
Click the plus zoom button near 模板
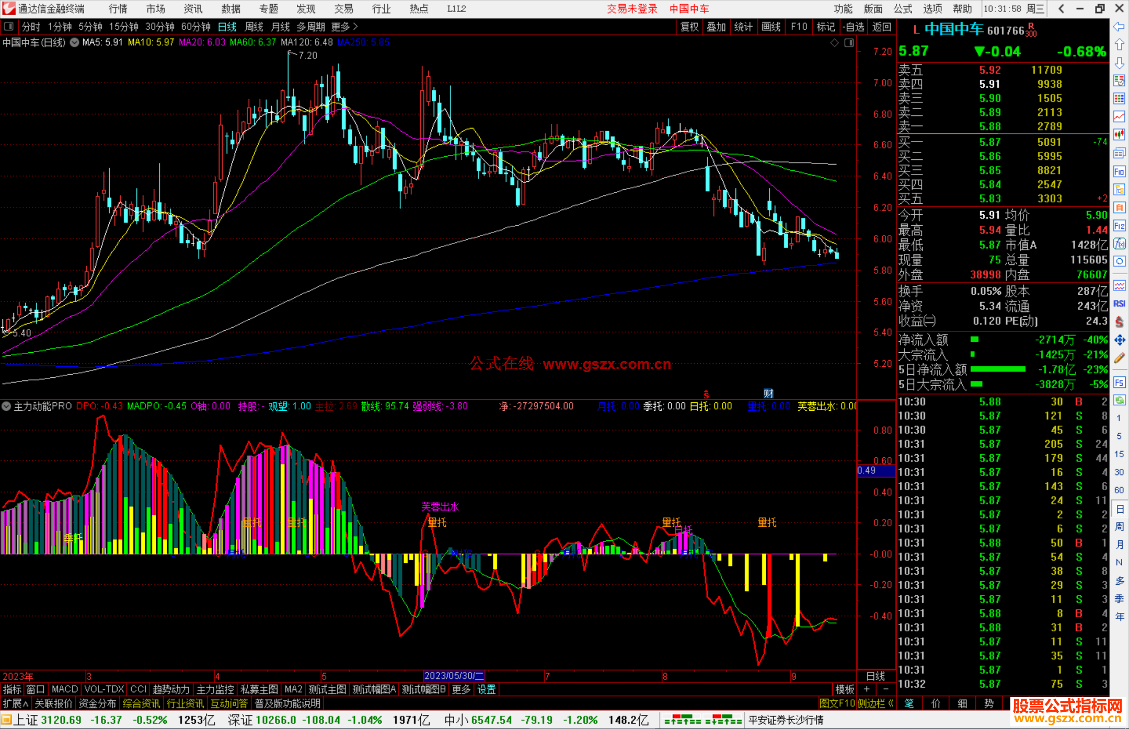point(867,689)
